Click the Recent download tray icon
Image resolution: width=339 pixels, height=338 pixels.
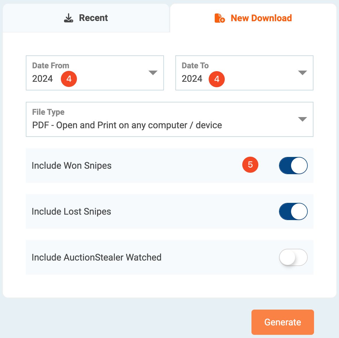(69, 18)
